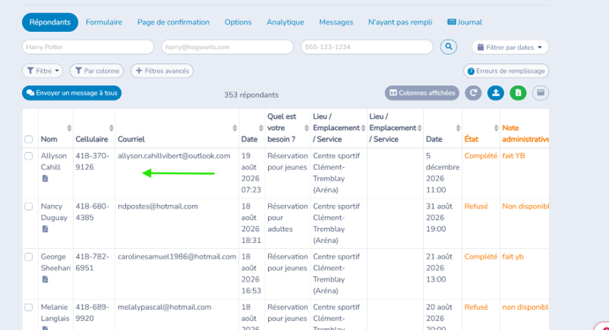Click the 'Colonnes affichées' button
The width and height of the screenshot is (609, 330).
point(422,93)
